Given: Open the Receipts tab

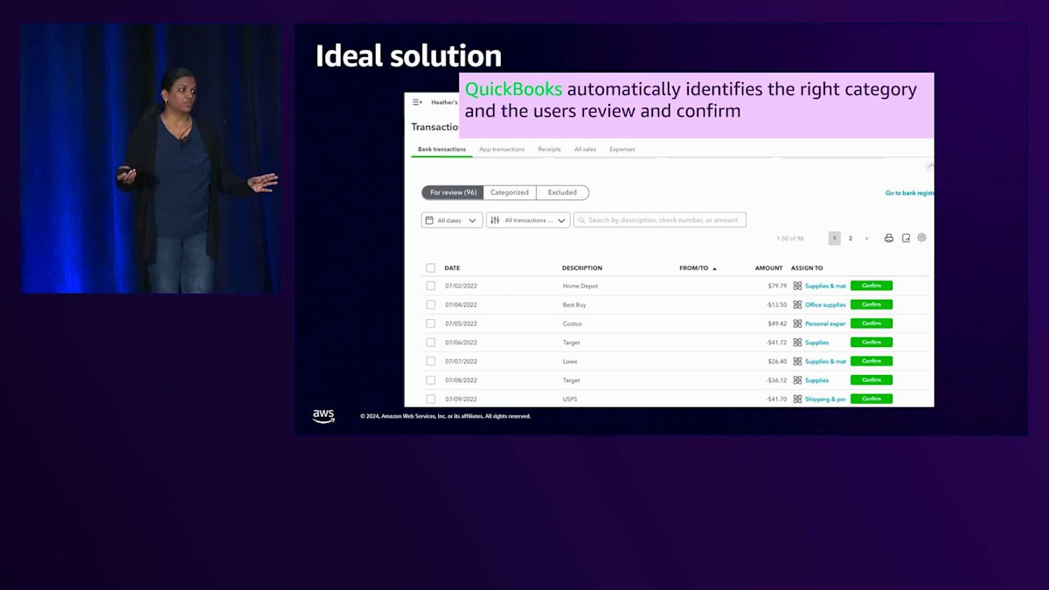Looking at the screenshot, I should [x=549, y=149].
